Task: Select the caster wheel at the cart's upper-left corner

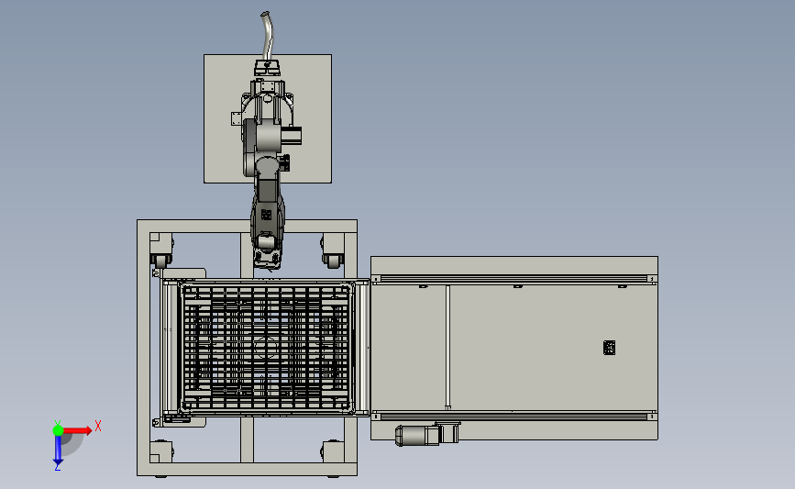Action: (161, 261)
